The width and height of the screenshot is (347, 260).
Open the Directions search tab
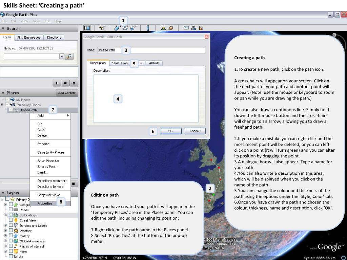tap(54, 37)
